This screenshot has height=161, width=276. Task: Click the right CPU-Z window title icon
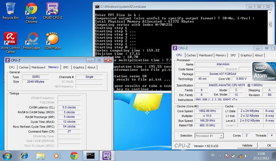(x=175, y=48)
